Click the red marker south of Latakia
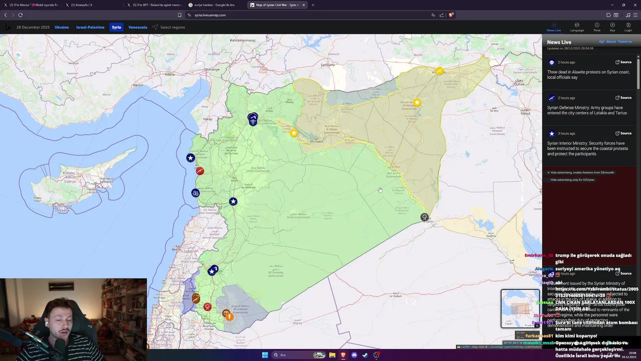The image size is (641, 361). tap(200, 171)
